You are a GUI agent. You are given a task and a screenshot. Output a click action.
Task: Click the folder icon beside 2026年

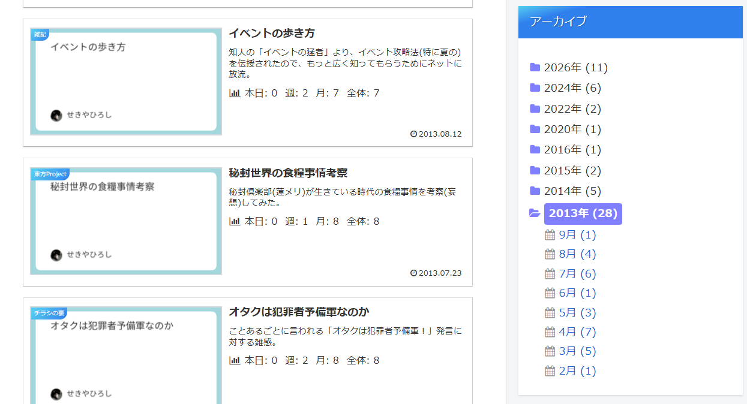click(x=535, y=67)
